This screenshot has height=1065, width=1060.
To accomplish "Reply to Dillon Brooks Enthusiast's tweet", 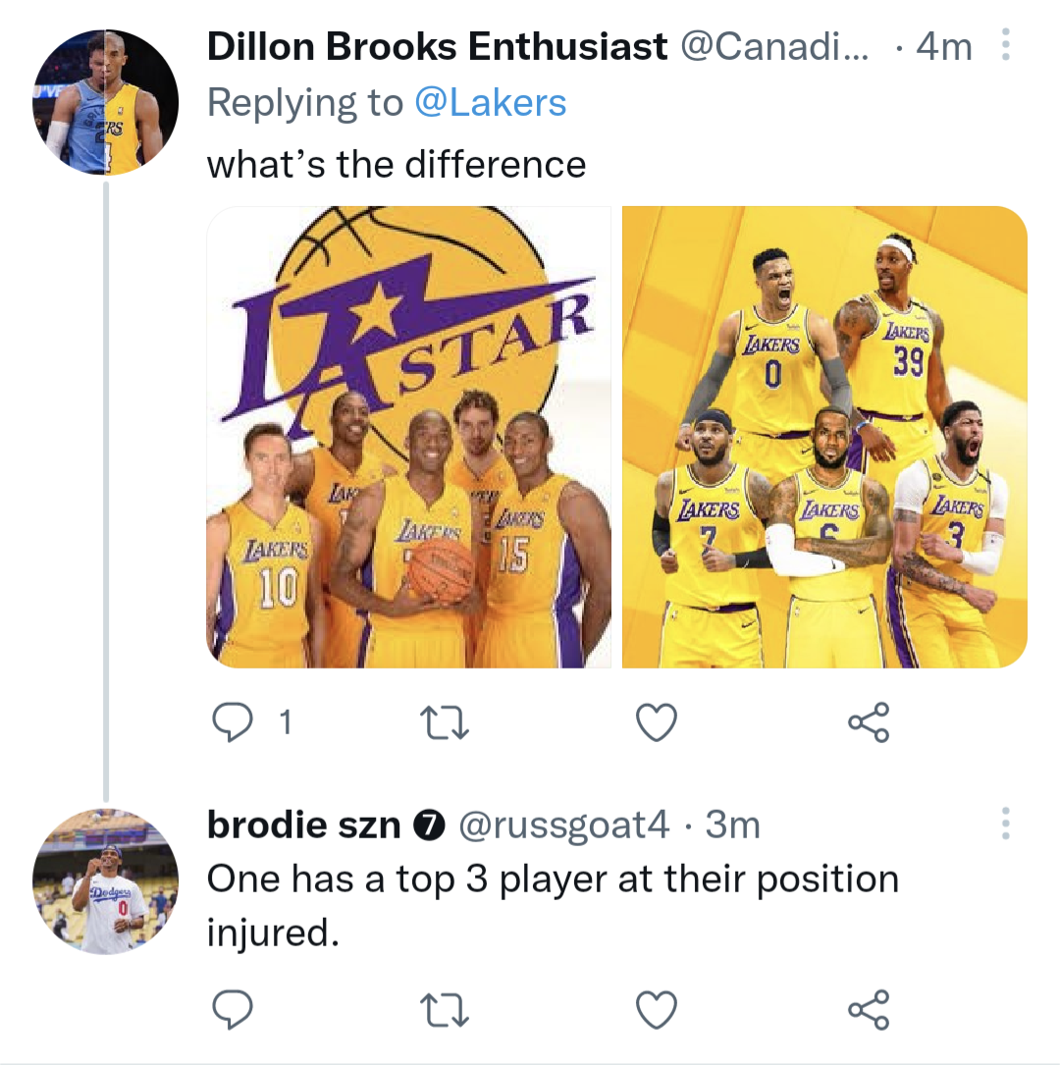I will (233, 722).
